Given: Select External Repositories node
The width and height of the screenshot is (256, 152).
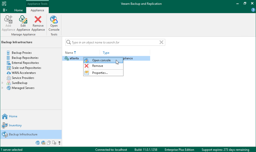Looking at the screenshot, I should (x=25, y=63).
